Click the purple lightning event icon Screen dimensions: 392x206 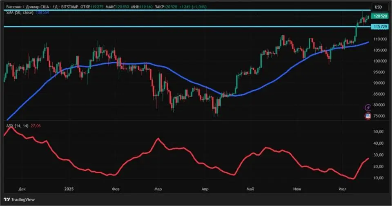[x=368, y=107]
